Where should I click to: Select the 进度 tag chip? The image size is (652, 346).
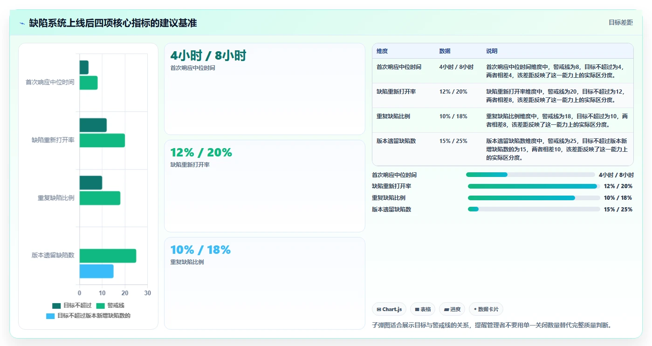tap(452, 309)
